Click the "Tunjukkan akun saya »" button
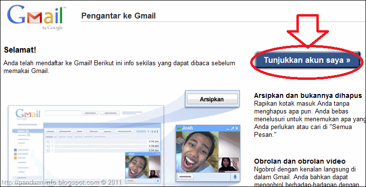Image resolution: width=366 pixels, height=187 pixels. (307, 60)
